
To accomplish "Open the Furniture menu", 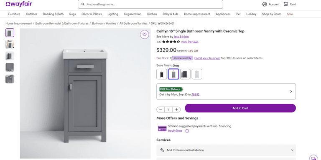I will click(14, 14).
